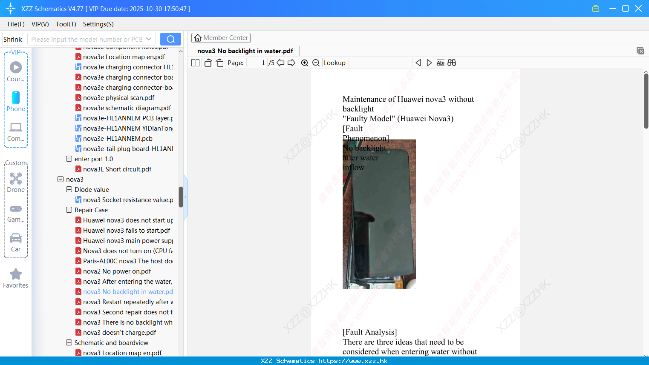Click the Shrink button
The width and height of the screenshot is (649, 365).
12,39
